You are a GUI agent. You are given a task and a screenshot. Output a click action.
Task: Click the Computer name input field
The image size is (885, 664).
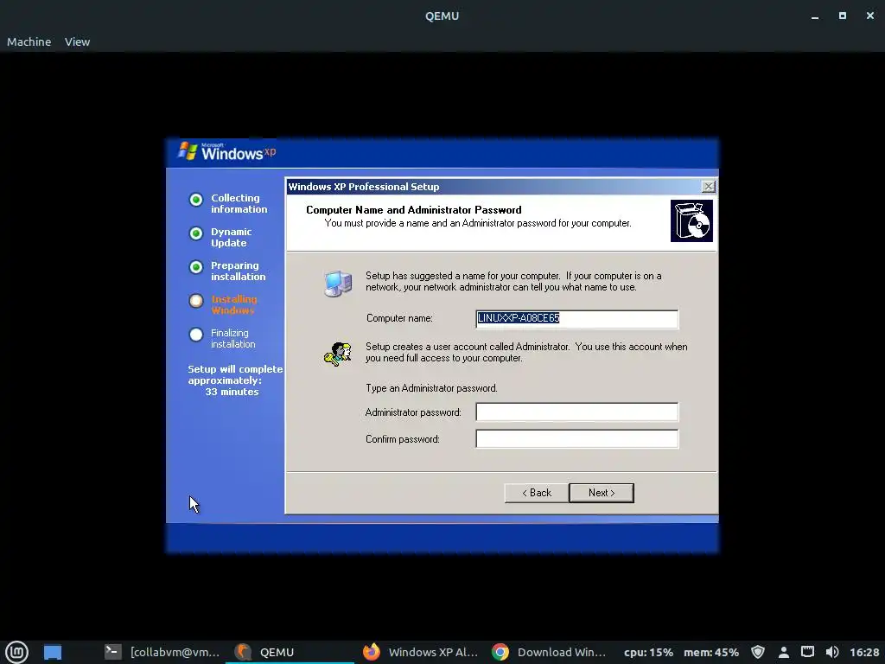(x=576, y=318)
